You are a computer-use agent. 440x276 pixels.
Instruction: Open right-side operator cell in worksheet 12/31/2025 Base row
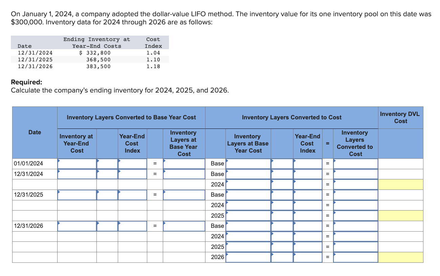click(x=282, y=195)
